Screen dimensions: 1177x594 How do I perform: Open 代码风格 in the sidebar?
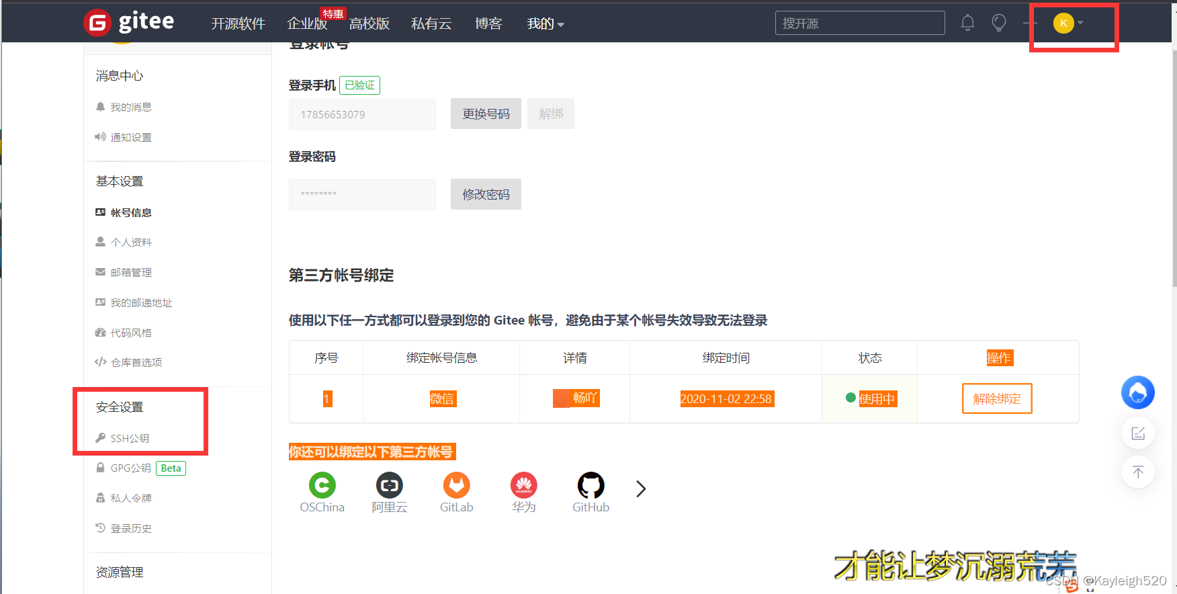point(131,333)
